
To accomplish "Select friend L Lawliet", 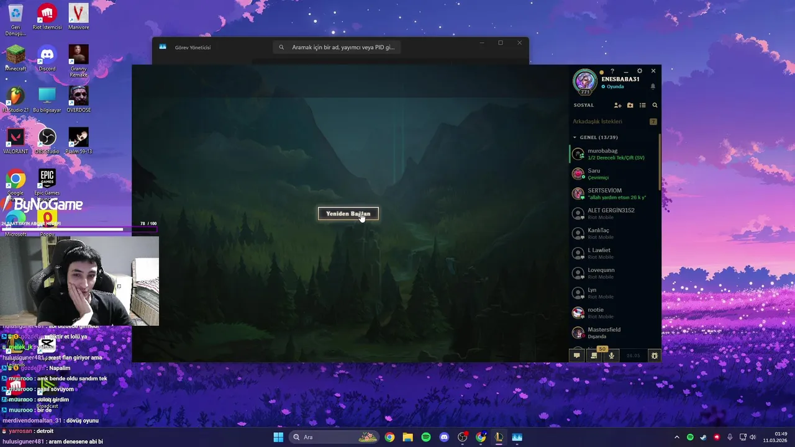I will tap(614, 253).
